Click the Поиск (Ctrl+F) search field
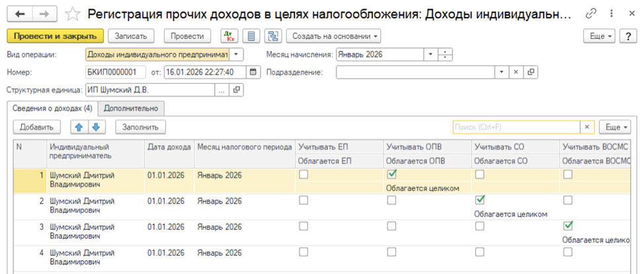The image size is (644, 274). (516, 127)
